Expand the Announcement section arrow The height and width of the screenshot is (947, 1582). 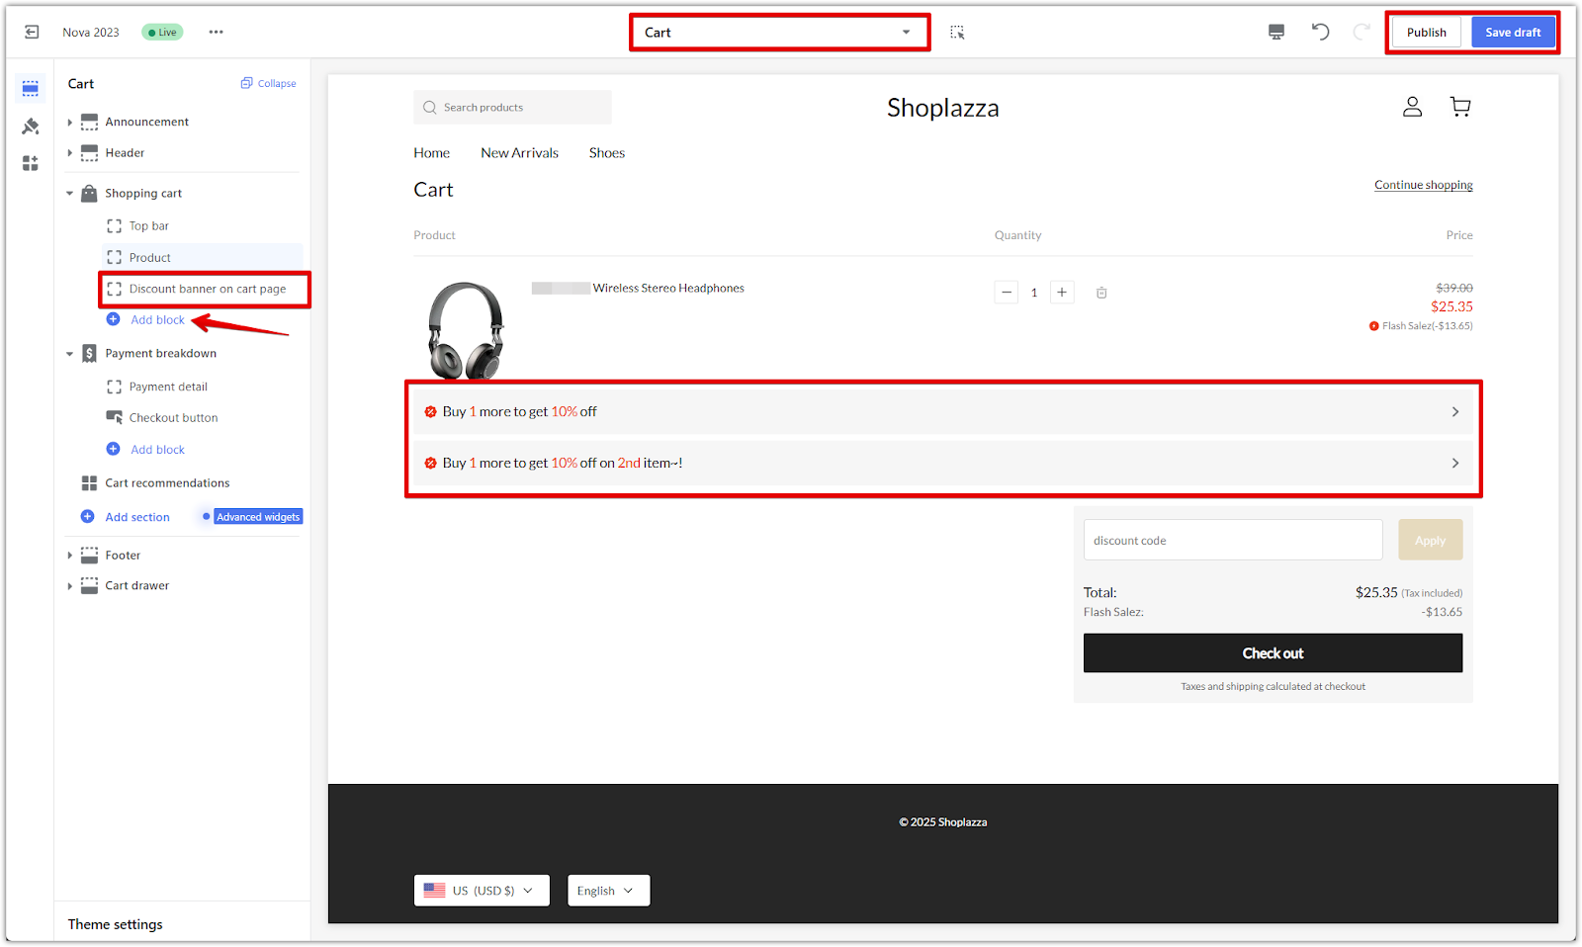(x=69, y=122)
